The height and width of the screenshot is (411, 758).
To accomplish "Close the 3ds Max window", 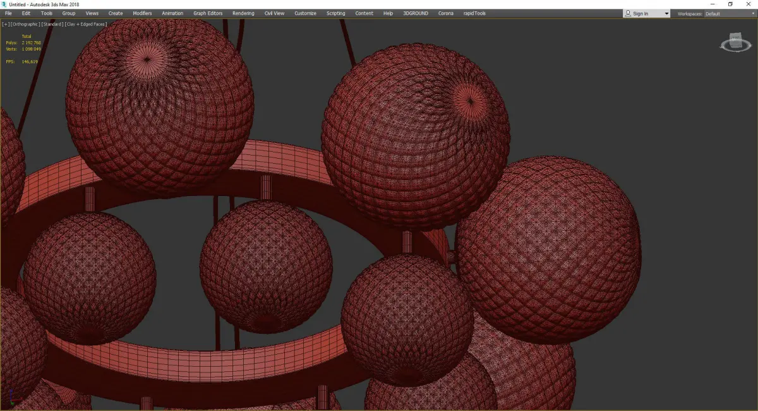I will [748, 4].
